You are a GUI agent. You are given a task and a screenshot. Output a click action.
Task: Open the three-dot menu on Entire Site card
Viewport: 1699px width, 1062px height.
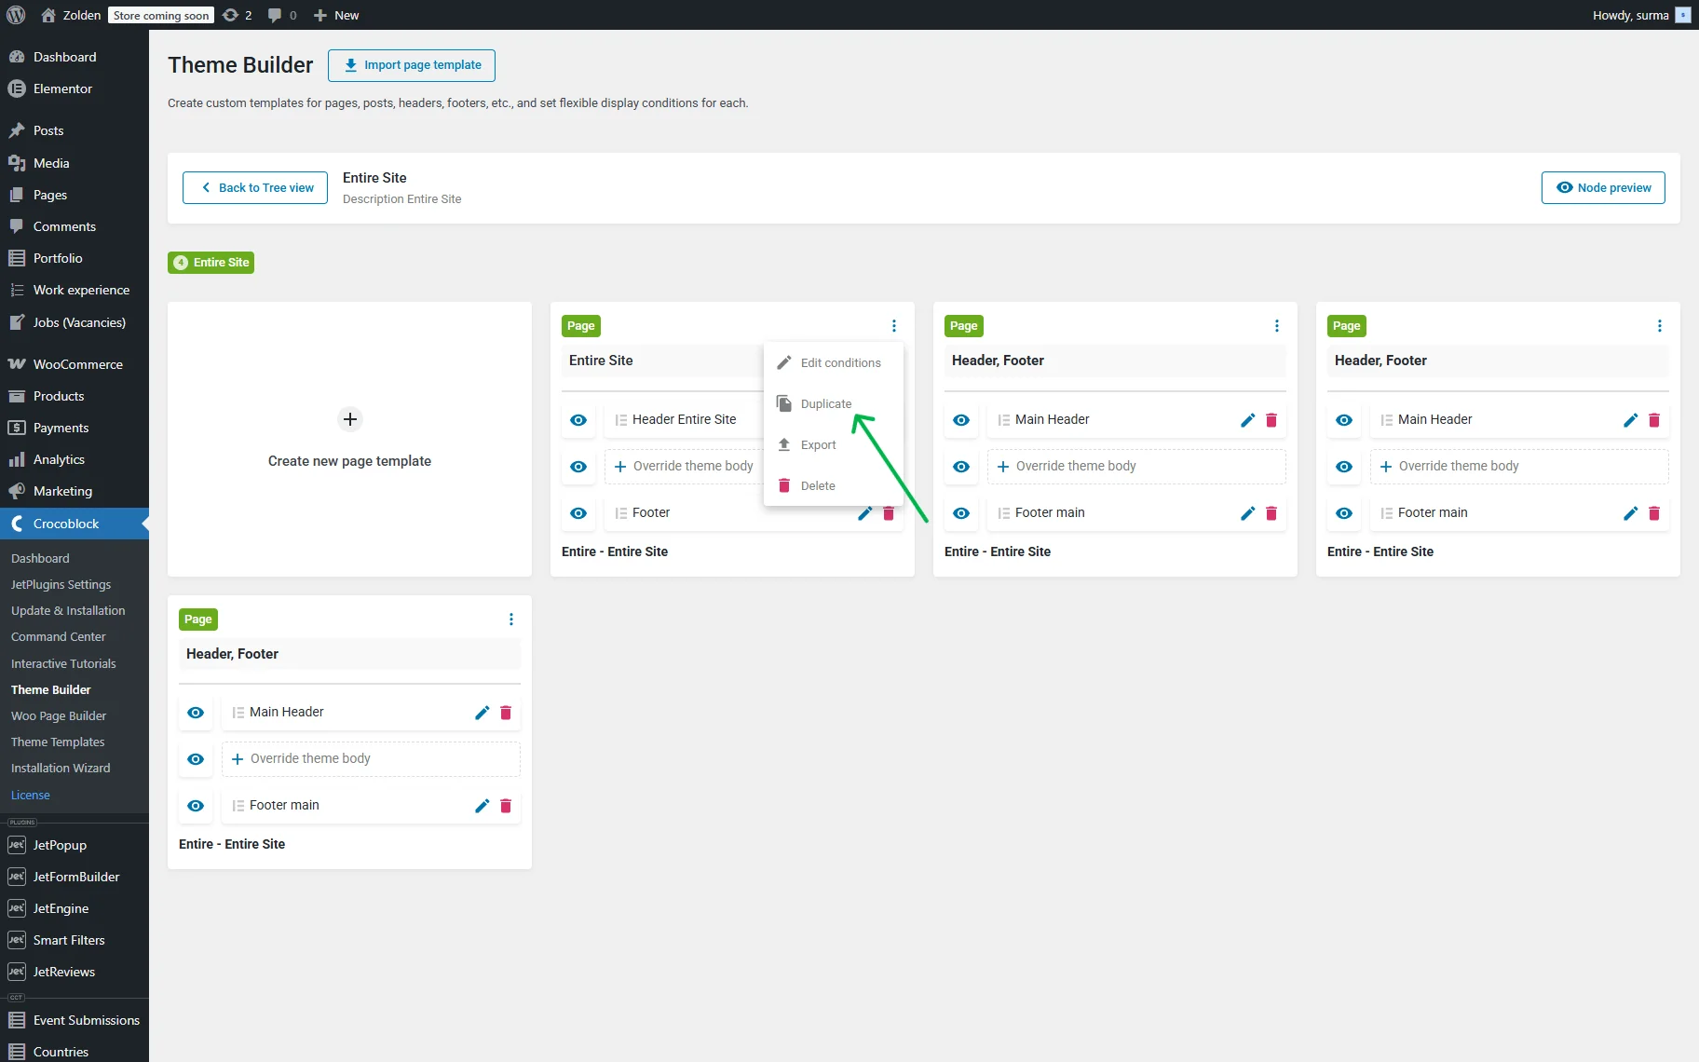click(893, 326)
